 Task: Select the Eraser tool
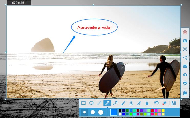pos(164,103)
